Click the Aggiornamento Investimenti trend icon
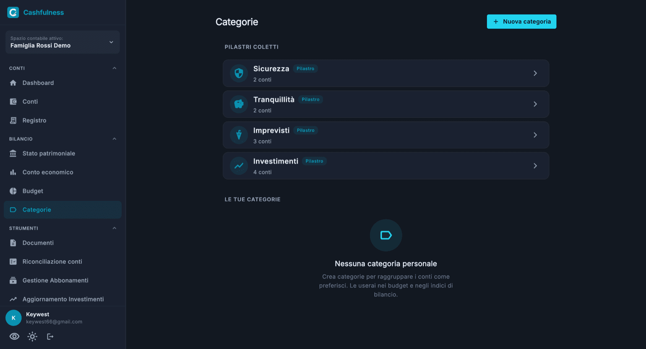This screenshot has width=646, height=349. tap(13, 299)
